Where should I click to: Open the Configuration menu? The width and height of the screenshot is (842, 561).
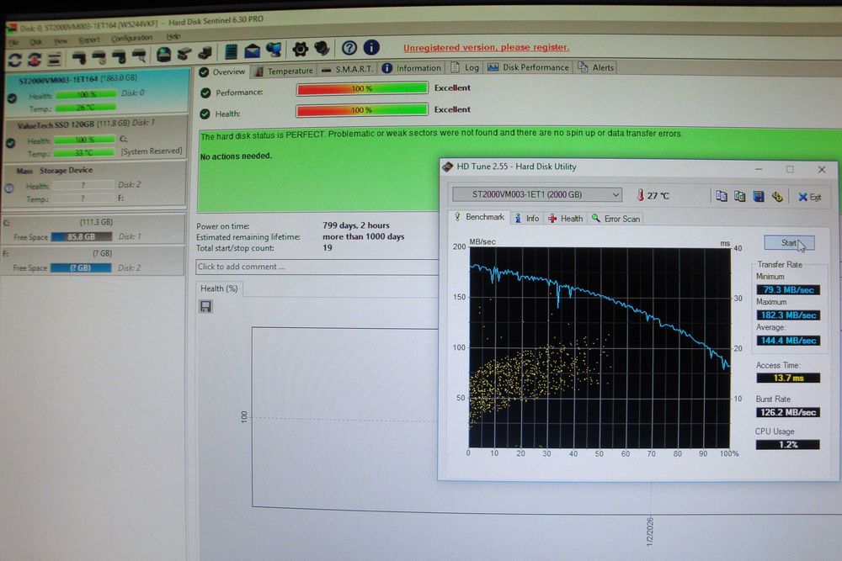(x=131, y=38)
